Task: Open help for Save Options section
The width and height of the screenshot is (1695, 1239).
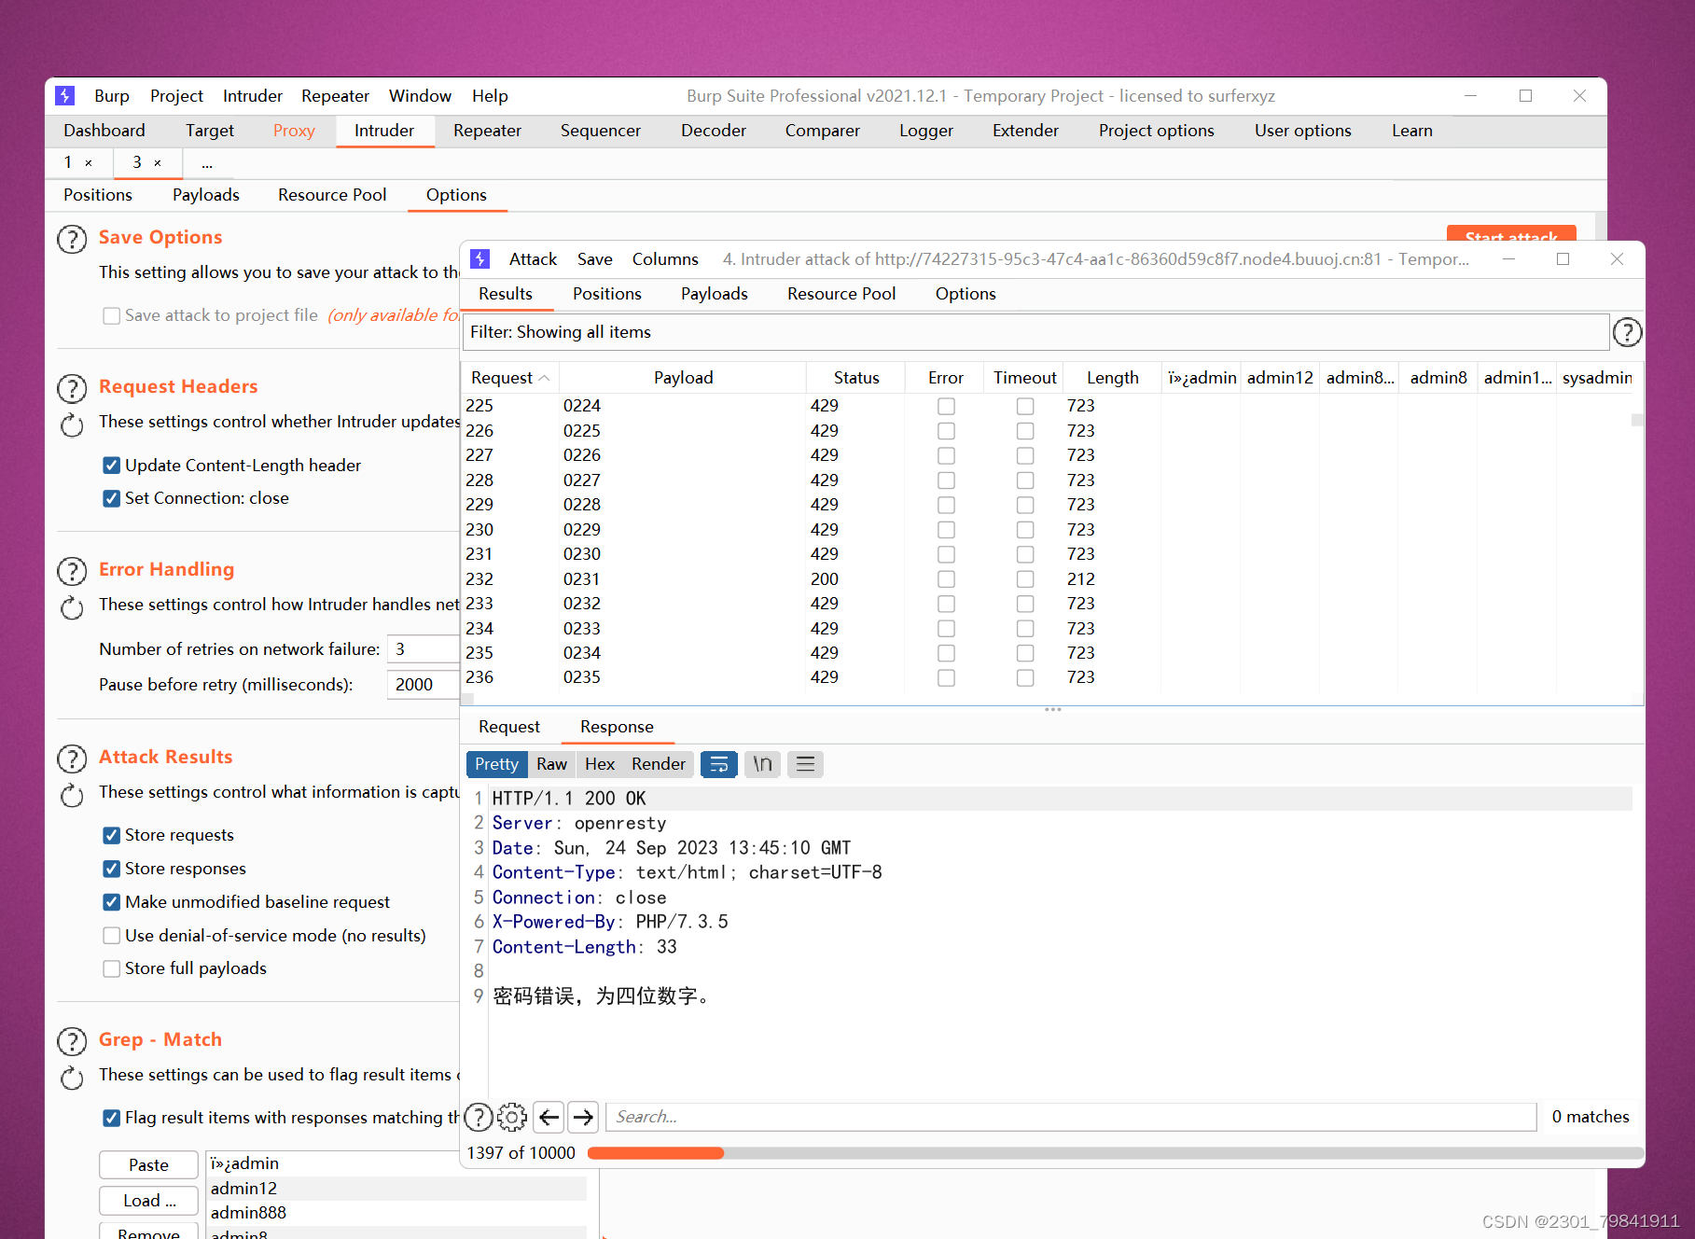Action: (x=72, y=239)
